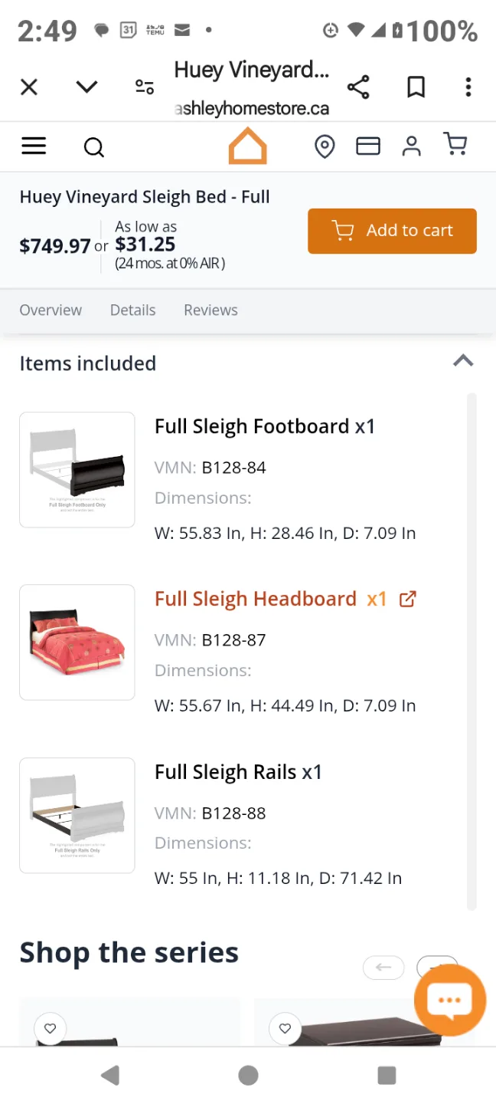Collapse the Items included section
The width and height of the screenshot is (496, 1104).
(463, 361)
